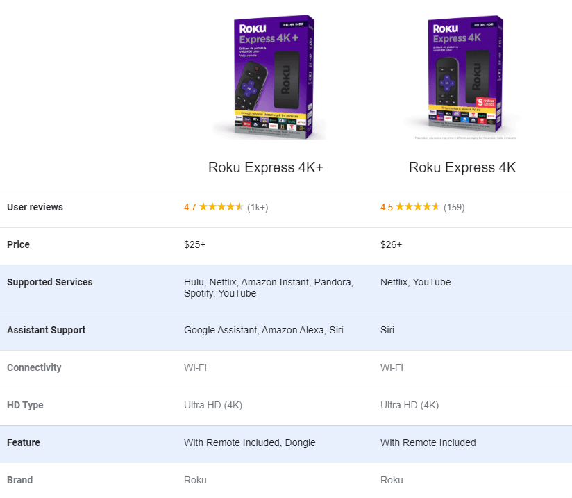The height and width of the screenshot is (498, 572).
Task: Click the Google Assistant, Amazon Alexa, Siri cell
Action: 263,330
